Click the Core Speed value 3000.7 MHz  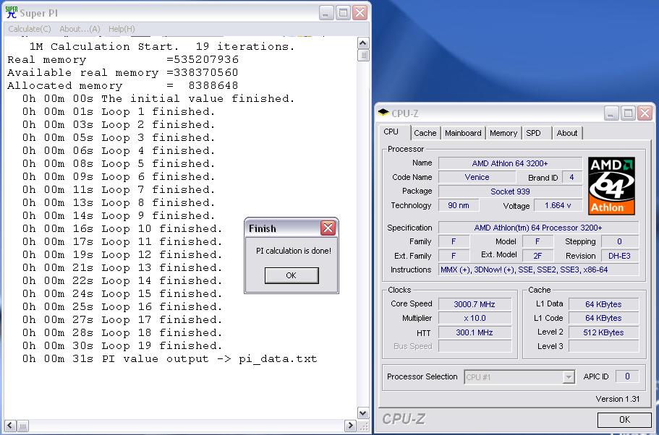(x=475, y=304)
